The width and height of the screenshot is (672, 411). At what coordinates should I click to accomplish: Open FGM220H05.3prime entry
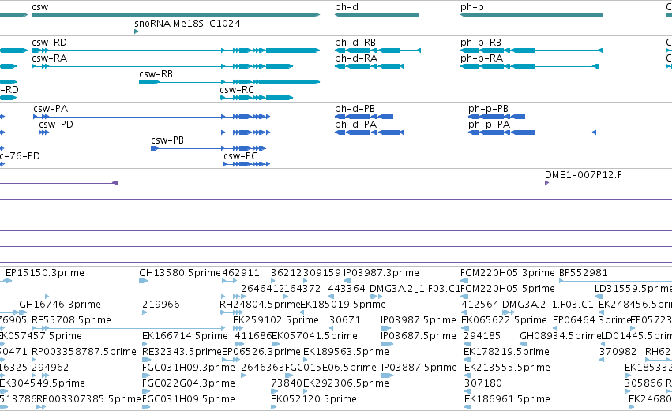508,273
